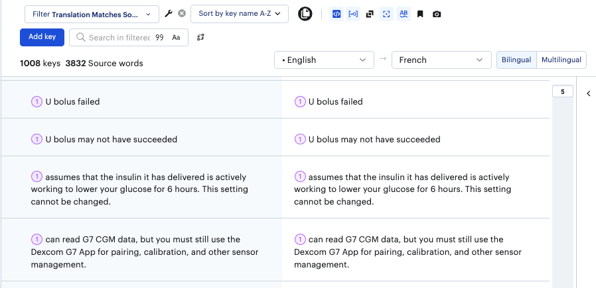The width and height of the screenshot is (596, 288).
Task: Click the camera screenshots icon
Action: point(437,14)
